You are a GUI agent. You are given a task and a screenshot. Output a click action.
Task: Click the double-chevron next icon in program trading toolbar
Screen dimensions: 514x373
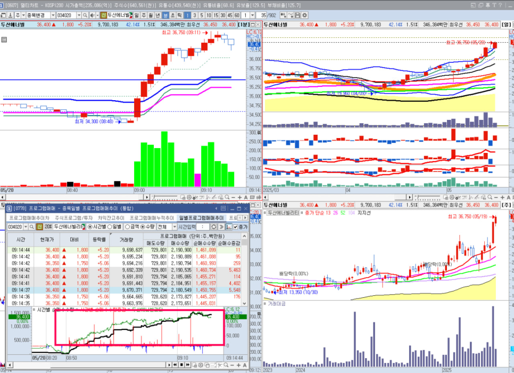point(221,227)
